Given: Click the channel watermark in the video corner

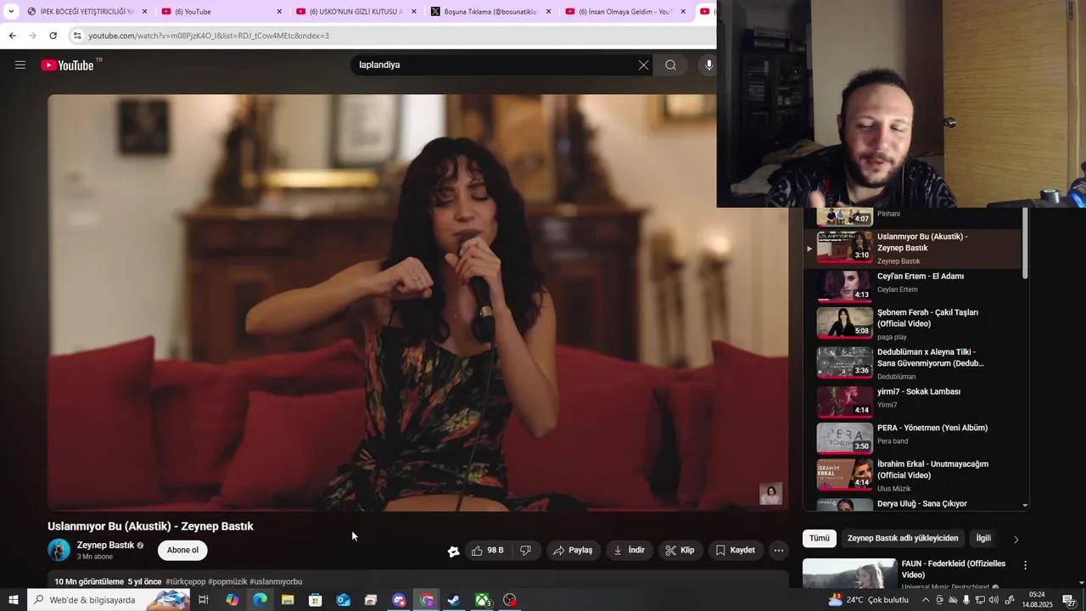Looking at the screenshot, I should (770, 494).
